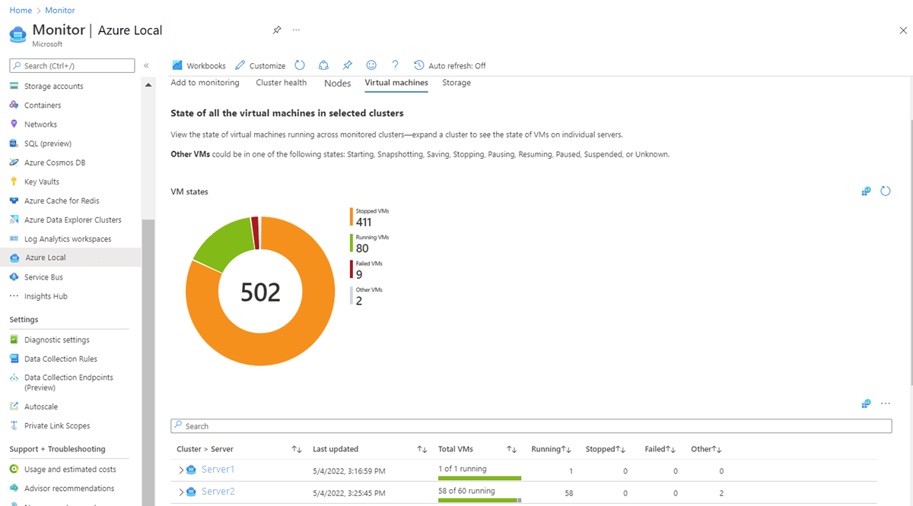Go to Home breadcrumb link
This screenshot has width=913, height=506.
pyautogui.click(x=21, y=11)
